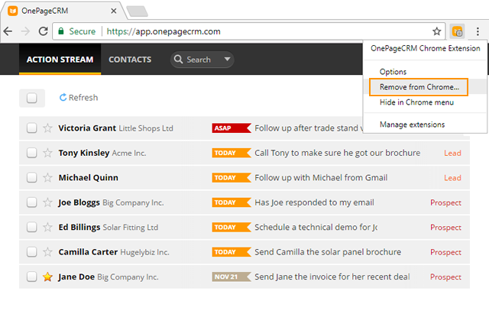Click Lead status for Michael Quinn
Image resolution: width=489 pixels, height=314 pixels.
[x=452, y=177]
